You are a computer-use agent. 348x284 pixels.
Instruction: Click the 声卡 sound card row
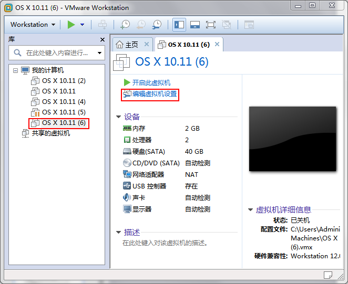click(167, 197)
